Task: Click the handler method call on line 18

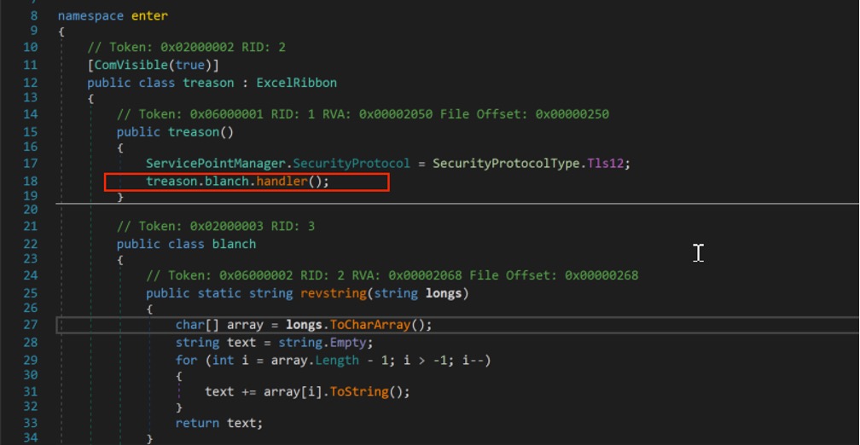Action: (x=282, y=182)
